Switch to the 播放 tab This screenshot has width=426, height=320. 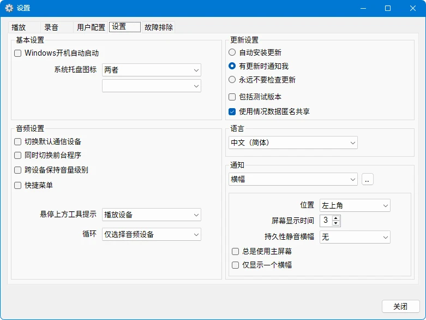click(24, 27)
